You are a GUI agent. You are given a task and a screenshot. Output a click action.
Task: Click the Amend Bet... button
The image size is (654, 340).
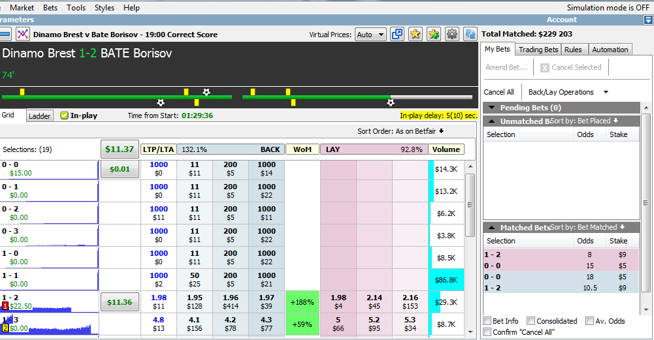(x=506, y=67)
